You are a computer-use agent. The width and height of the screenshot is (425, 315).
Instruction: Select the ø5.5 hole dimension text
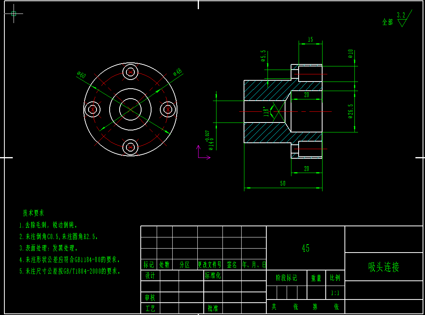coord(263,56)
